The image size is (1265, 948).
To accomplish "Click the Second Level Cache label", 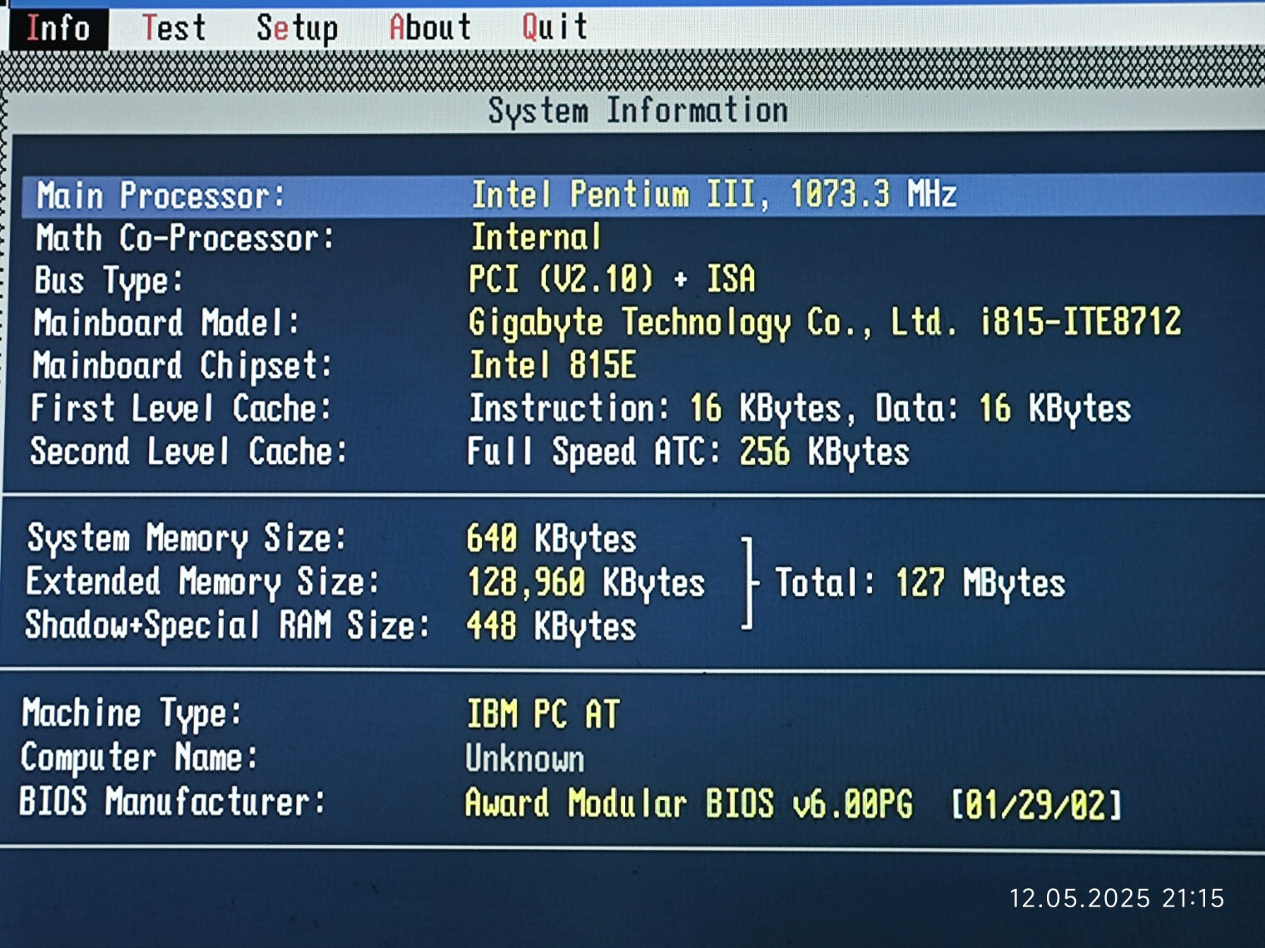I will (188, 452).
